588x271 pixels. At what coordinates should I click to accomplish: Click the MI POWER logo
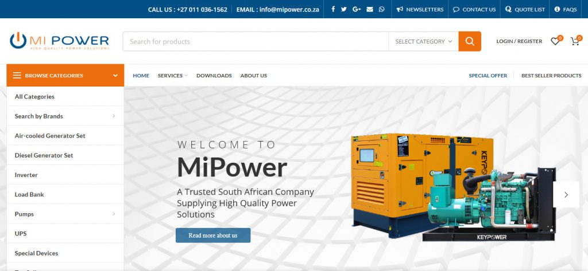[x=60, y=41]
